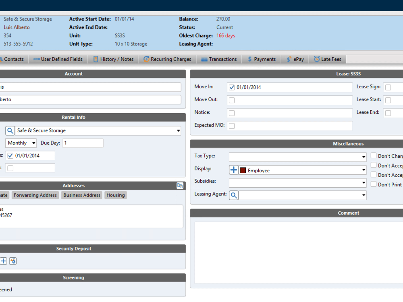Click the 166 days oldest charge value
The width and height of the screenshot is (403, 302).
[x=226, y=36]
